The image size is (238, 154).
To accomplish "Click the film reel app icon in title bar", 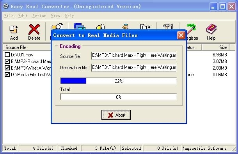I will click(6, 6).
